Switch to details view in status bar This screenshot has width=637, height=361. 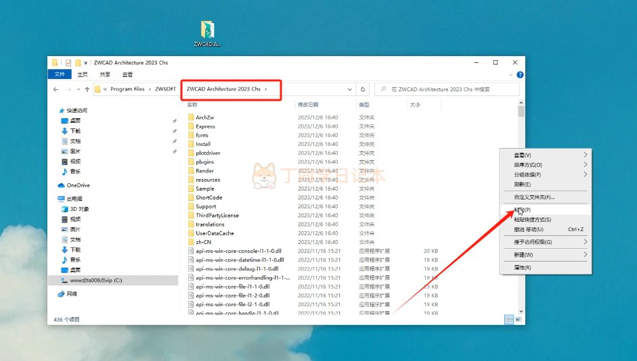508,319
